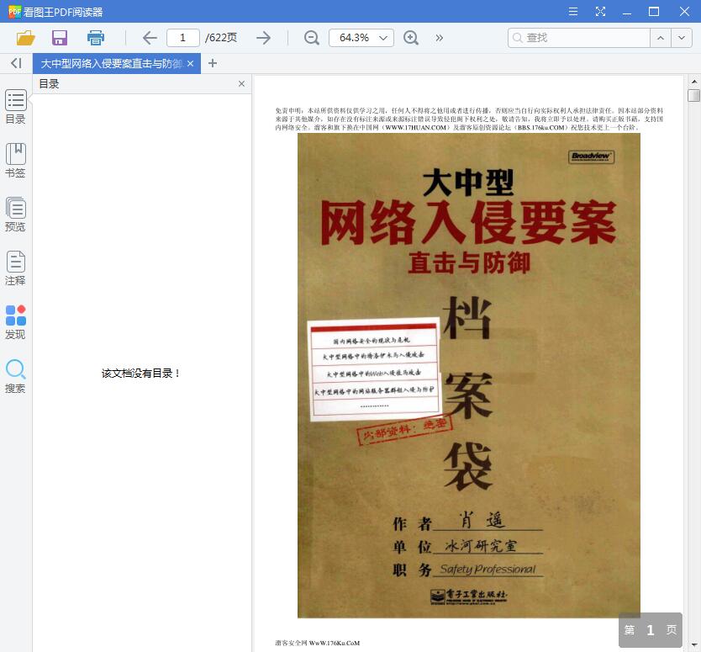Click the 第 1 页 page indicator
701x652 pixels.
pyautogui.click(x=650, y=629)
